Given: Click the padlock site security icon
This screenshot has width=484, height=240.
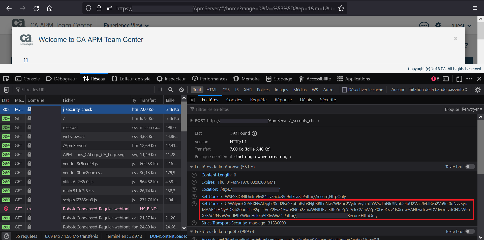Looking at the screenshot, I should coord(99,8).
